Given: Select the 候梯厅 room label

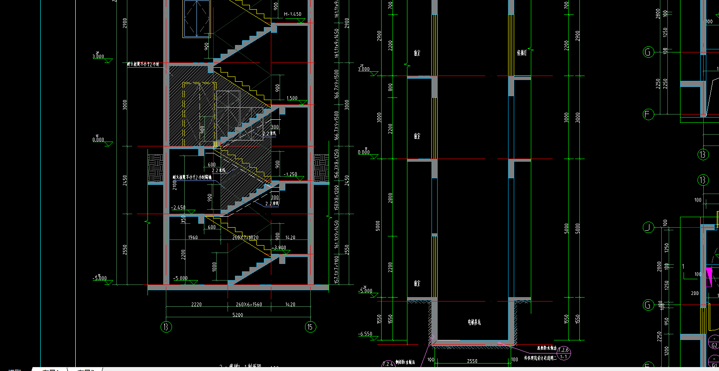Looking at the screenshot, I should click(522, 53).
